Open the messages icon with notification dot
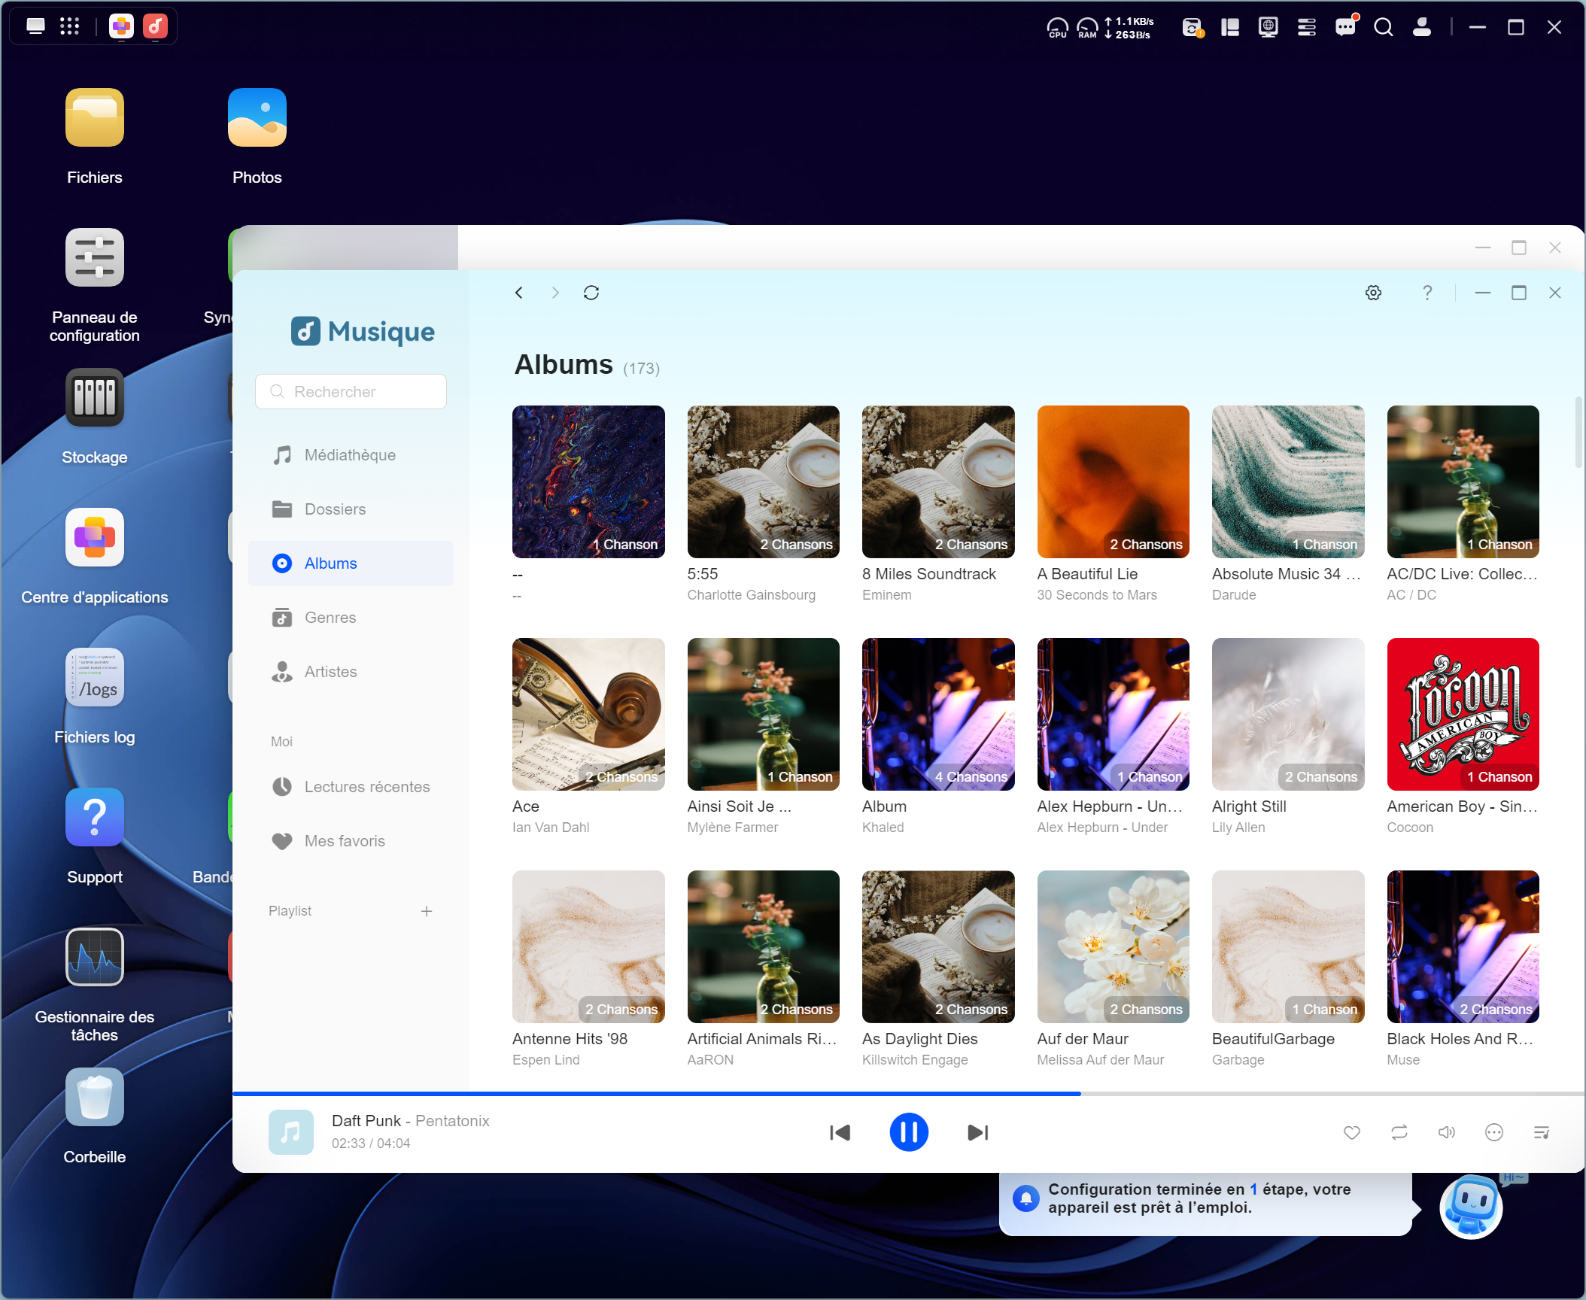Screen dimensions: 1586x1300 tap(1345, 27)
